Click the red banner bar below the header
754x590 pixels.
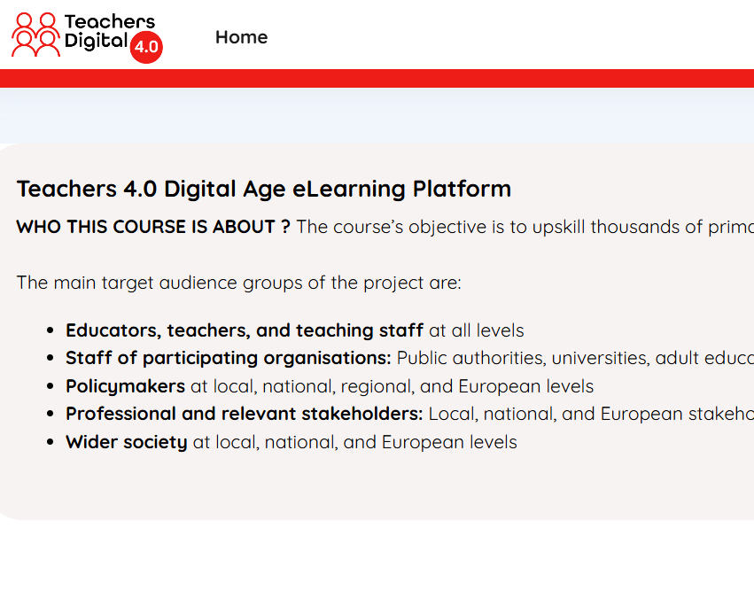click(x=377, y=78)
